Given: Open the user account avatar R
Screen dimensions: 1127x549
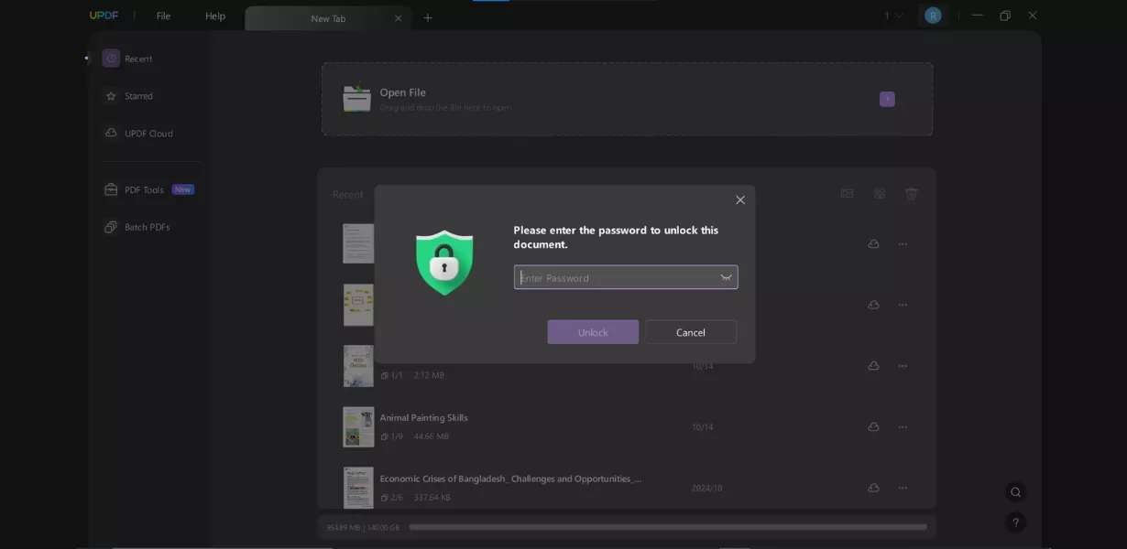Looking at the screenshot, I should pyautogui.click(x=933, y=16).
